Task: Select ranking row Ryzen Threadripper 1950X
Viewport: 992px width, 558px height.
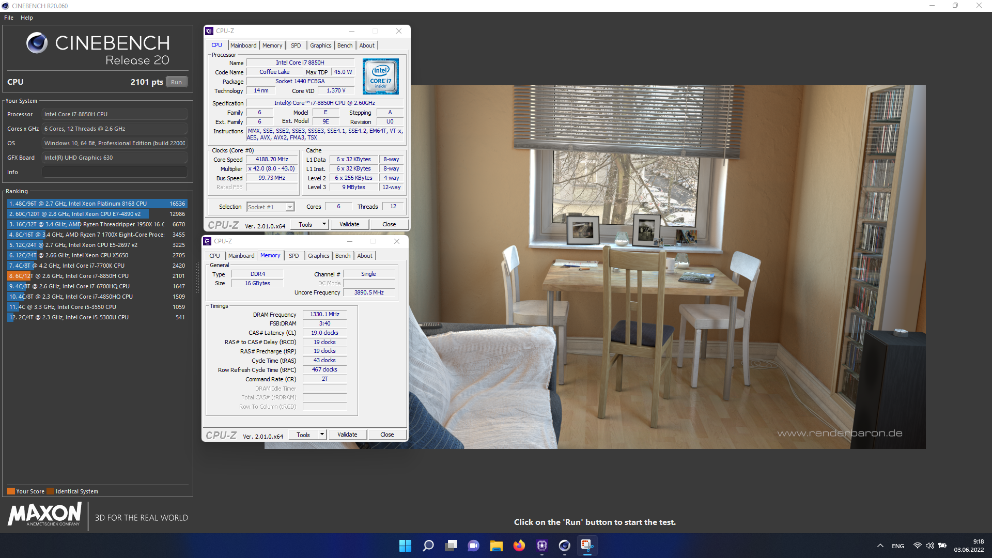Action: [97, 224]
